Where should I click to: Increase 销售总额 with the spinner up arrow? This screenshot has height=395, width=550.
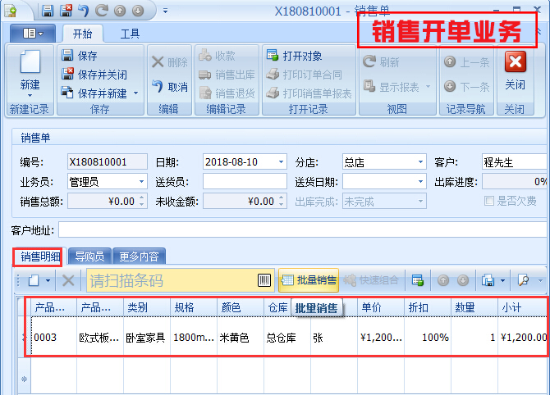[142, 197]
